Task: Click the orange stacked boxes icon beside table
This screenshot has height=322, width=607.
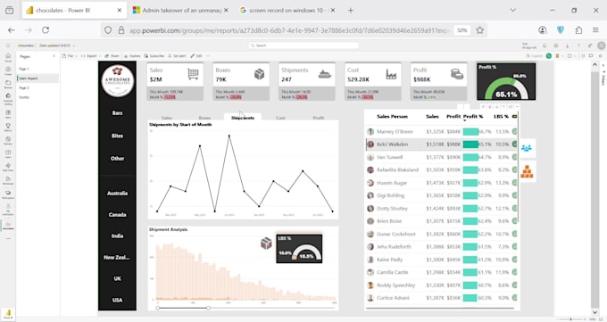Action: pyautogui.click(x=527, y=171)
